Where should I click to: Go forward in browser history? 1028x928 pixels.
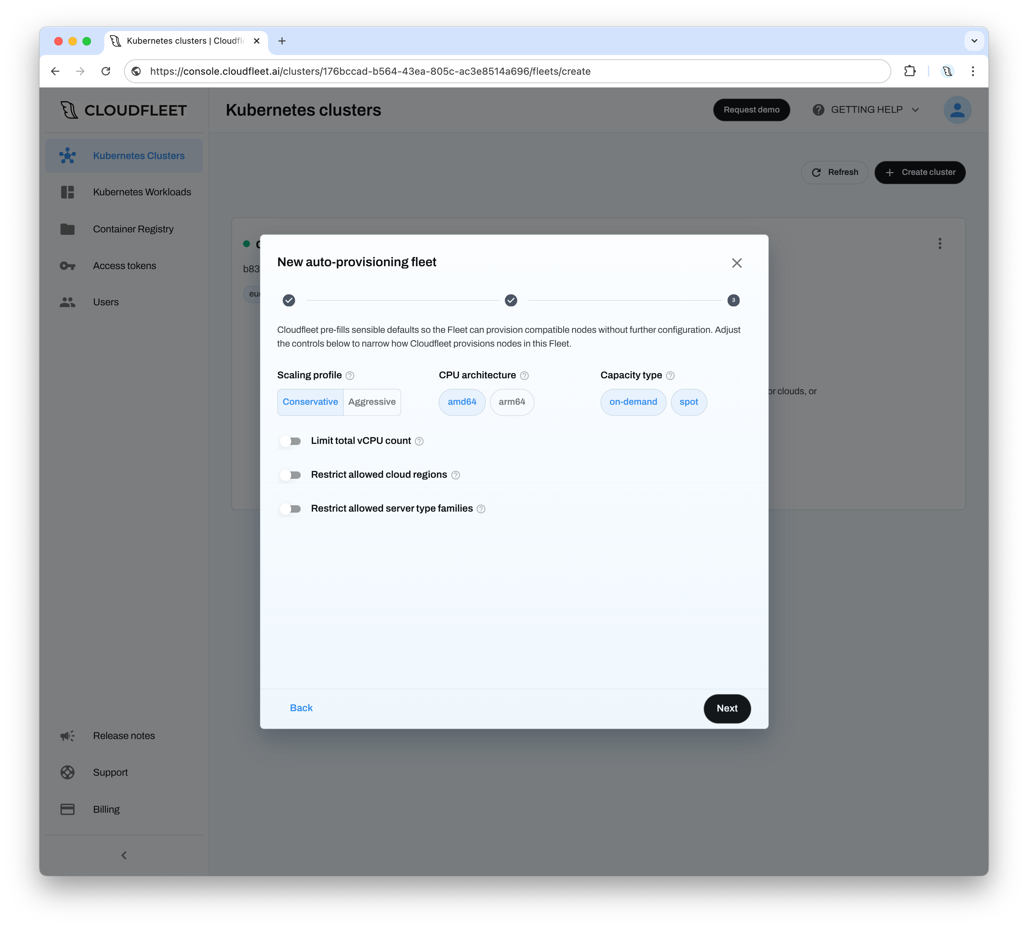click(x=80, y=71)
